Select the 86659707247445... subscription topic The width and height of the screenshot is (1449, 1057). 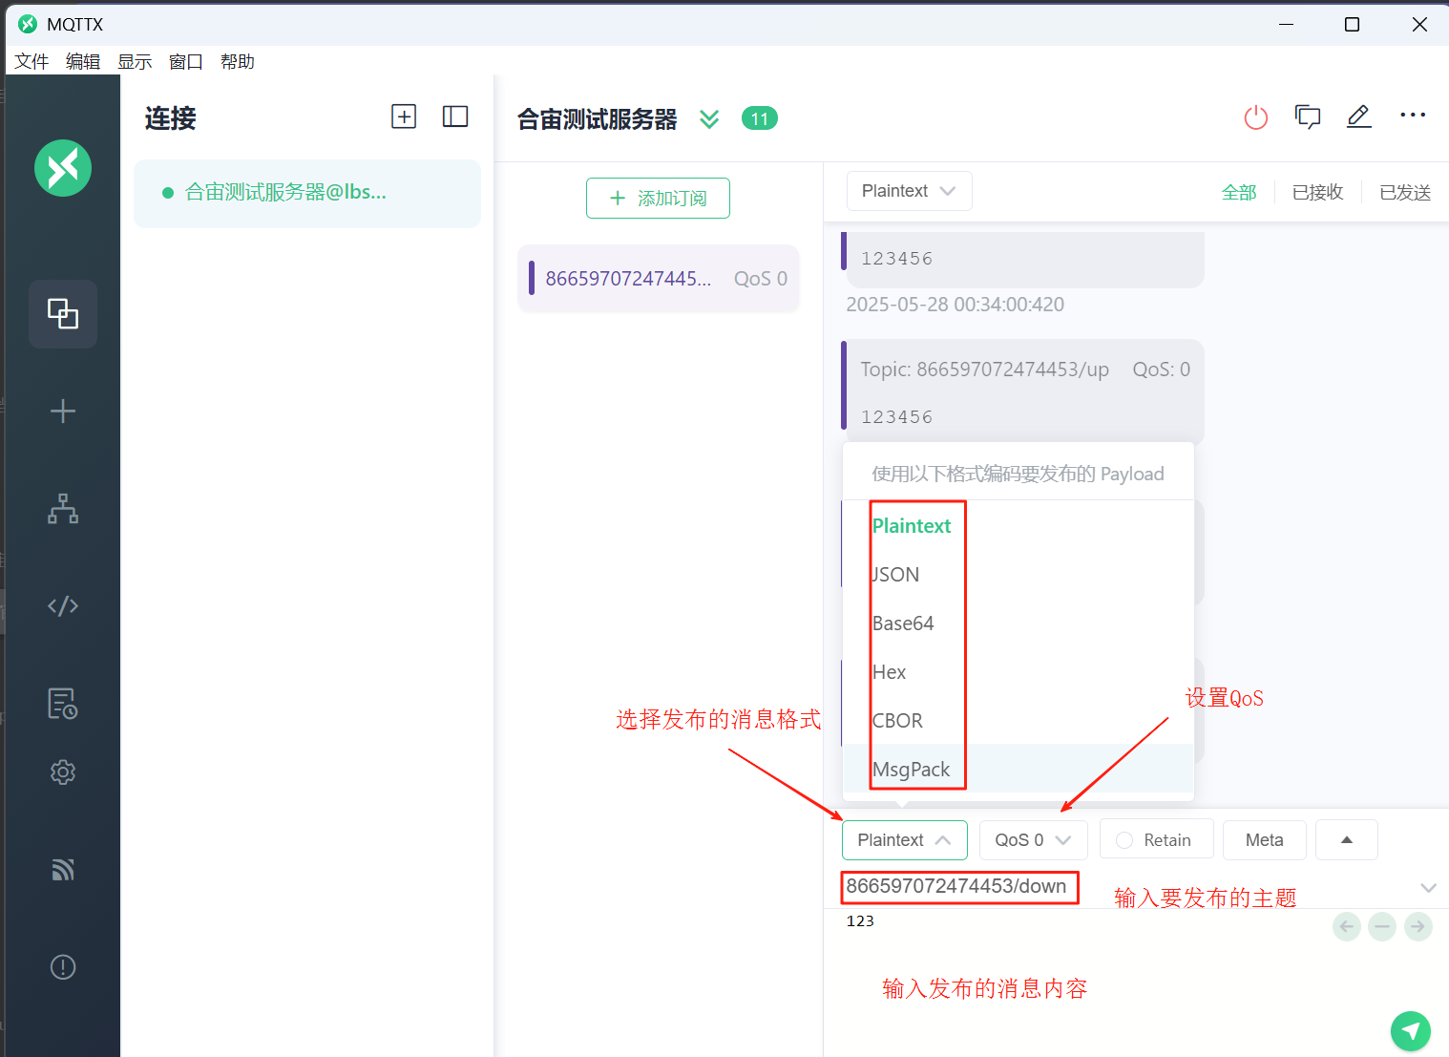pos(658,278)
